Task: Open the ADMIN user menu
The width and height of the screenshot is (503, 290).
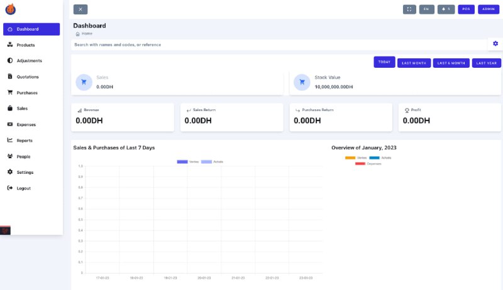Action: 489,9
